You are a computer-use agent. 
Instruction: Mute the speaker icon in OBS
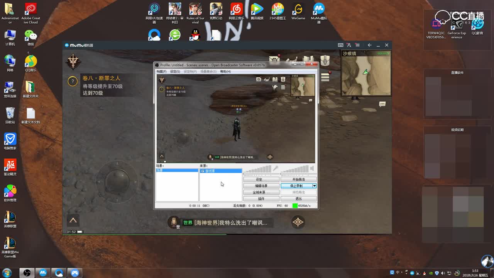click(x=312, y=169)
